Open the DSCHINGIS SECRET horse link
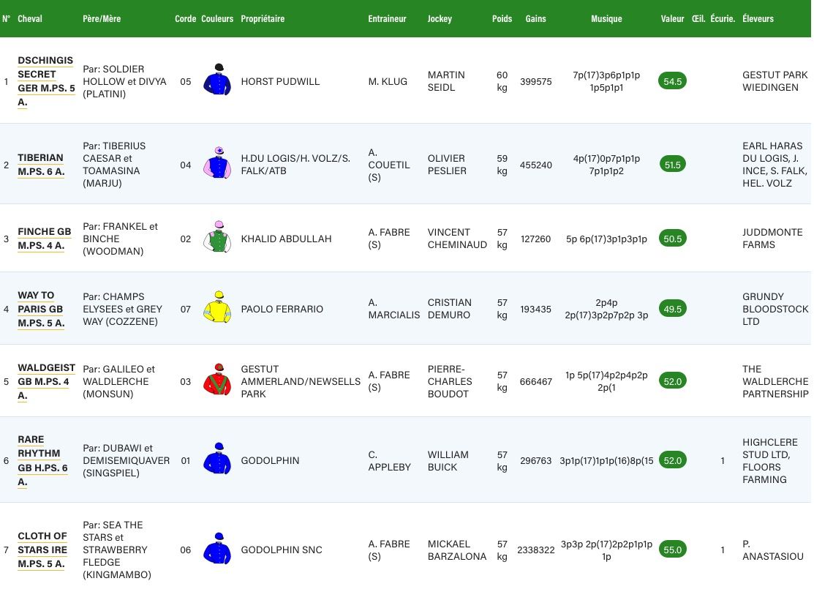 [45, 81]
